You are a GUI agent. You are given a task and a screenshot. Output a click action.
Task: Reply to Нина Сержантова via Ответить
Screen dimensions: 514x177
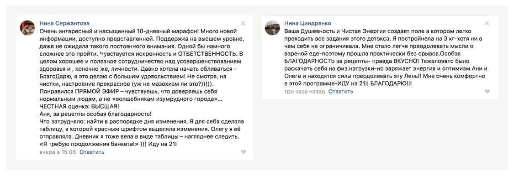click(92, 152)
